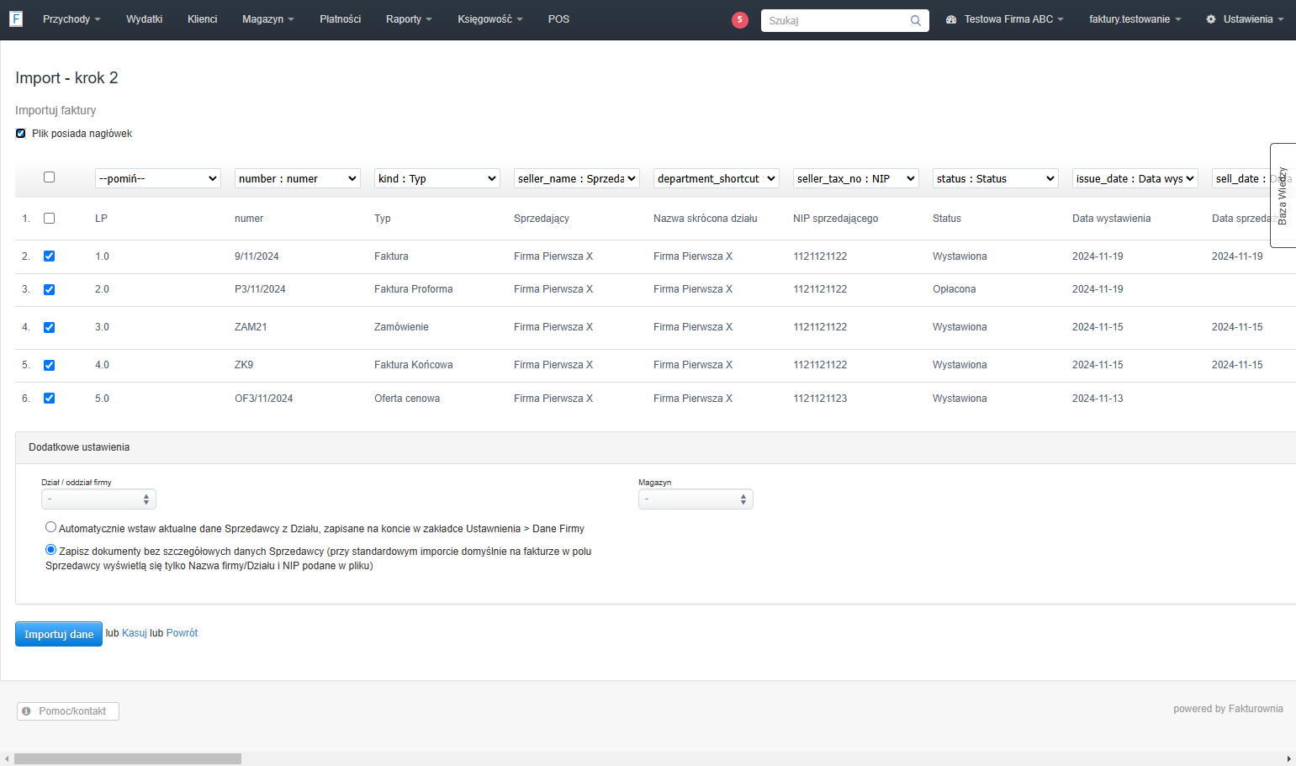Click the horizontal scrollbar thumb at the bottom
1296x766 pixels.
(x=128, y=758)
